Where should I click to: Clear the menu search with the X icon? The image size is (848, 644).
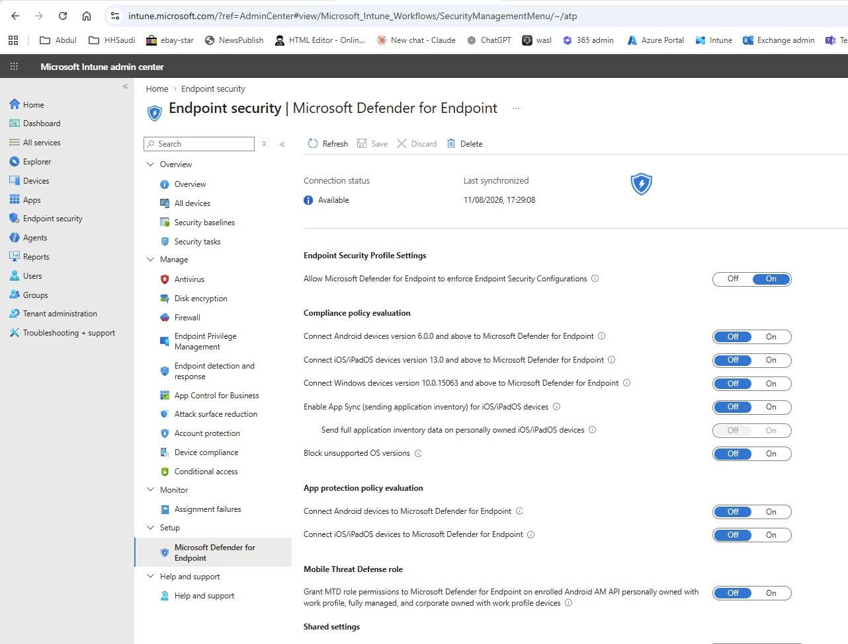pyautogui.click(x=264, y=144)
